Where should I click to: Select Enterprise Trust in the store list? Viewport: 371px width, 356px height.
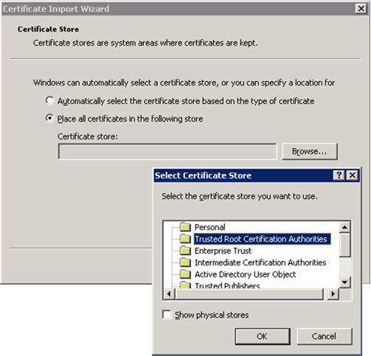[223, 251]
